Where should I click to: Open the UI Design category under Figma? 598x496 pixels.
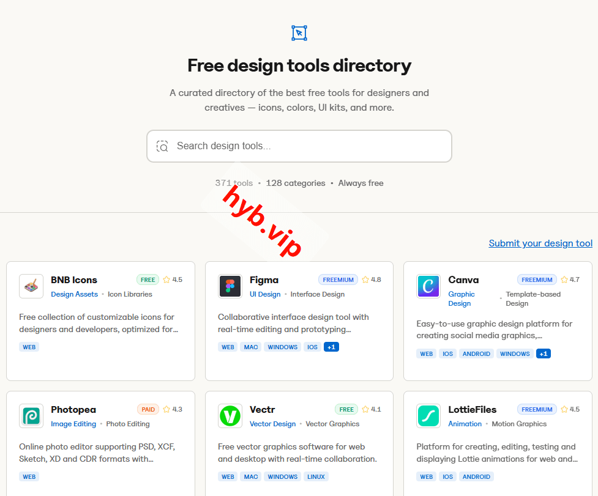tap(265, 294)
